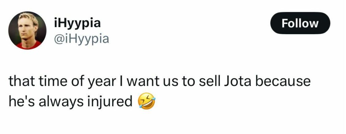
Task: Click the second line starting he's always
Action: coord(82,102)
